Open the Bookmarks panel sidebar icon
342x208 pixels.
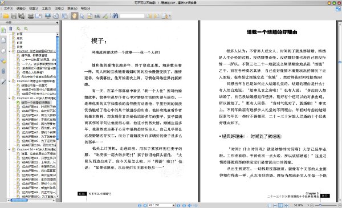point(3,30)
